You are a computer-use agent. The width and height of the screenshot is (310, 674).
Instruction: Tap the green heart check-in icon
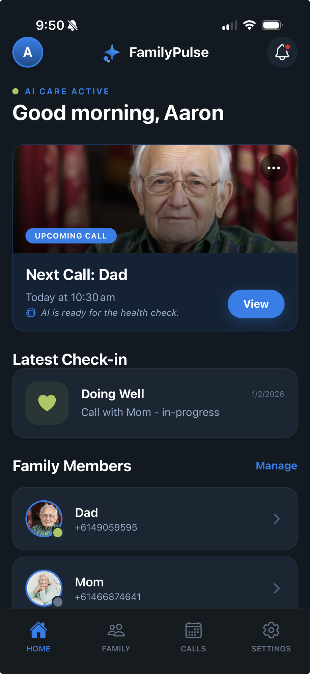point(47,403)
